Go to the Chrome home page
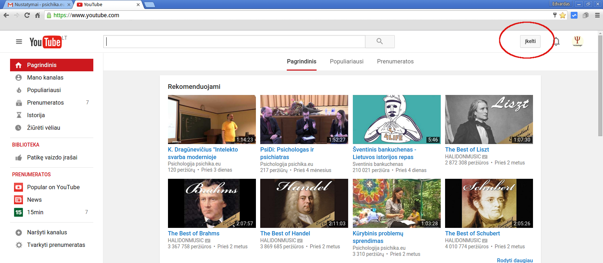603x263 pixels. tap(37, 15)
